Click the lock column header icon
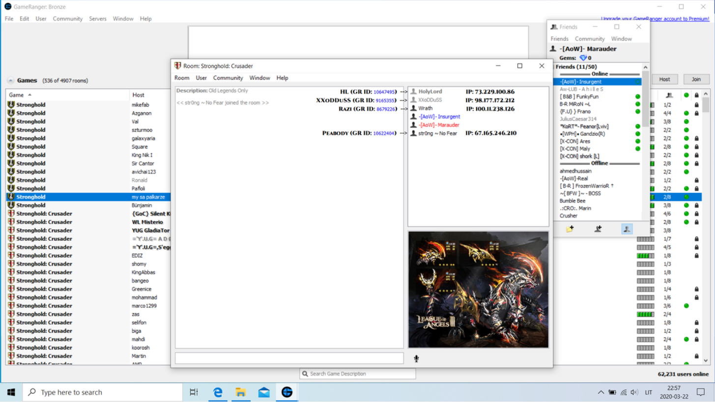715x402 pixels. (x=696, y=95)
